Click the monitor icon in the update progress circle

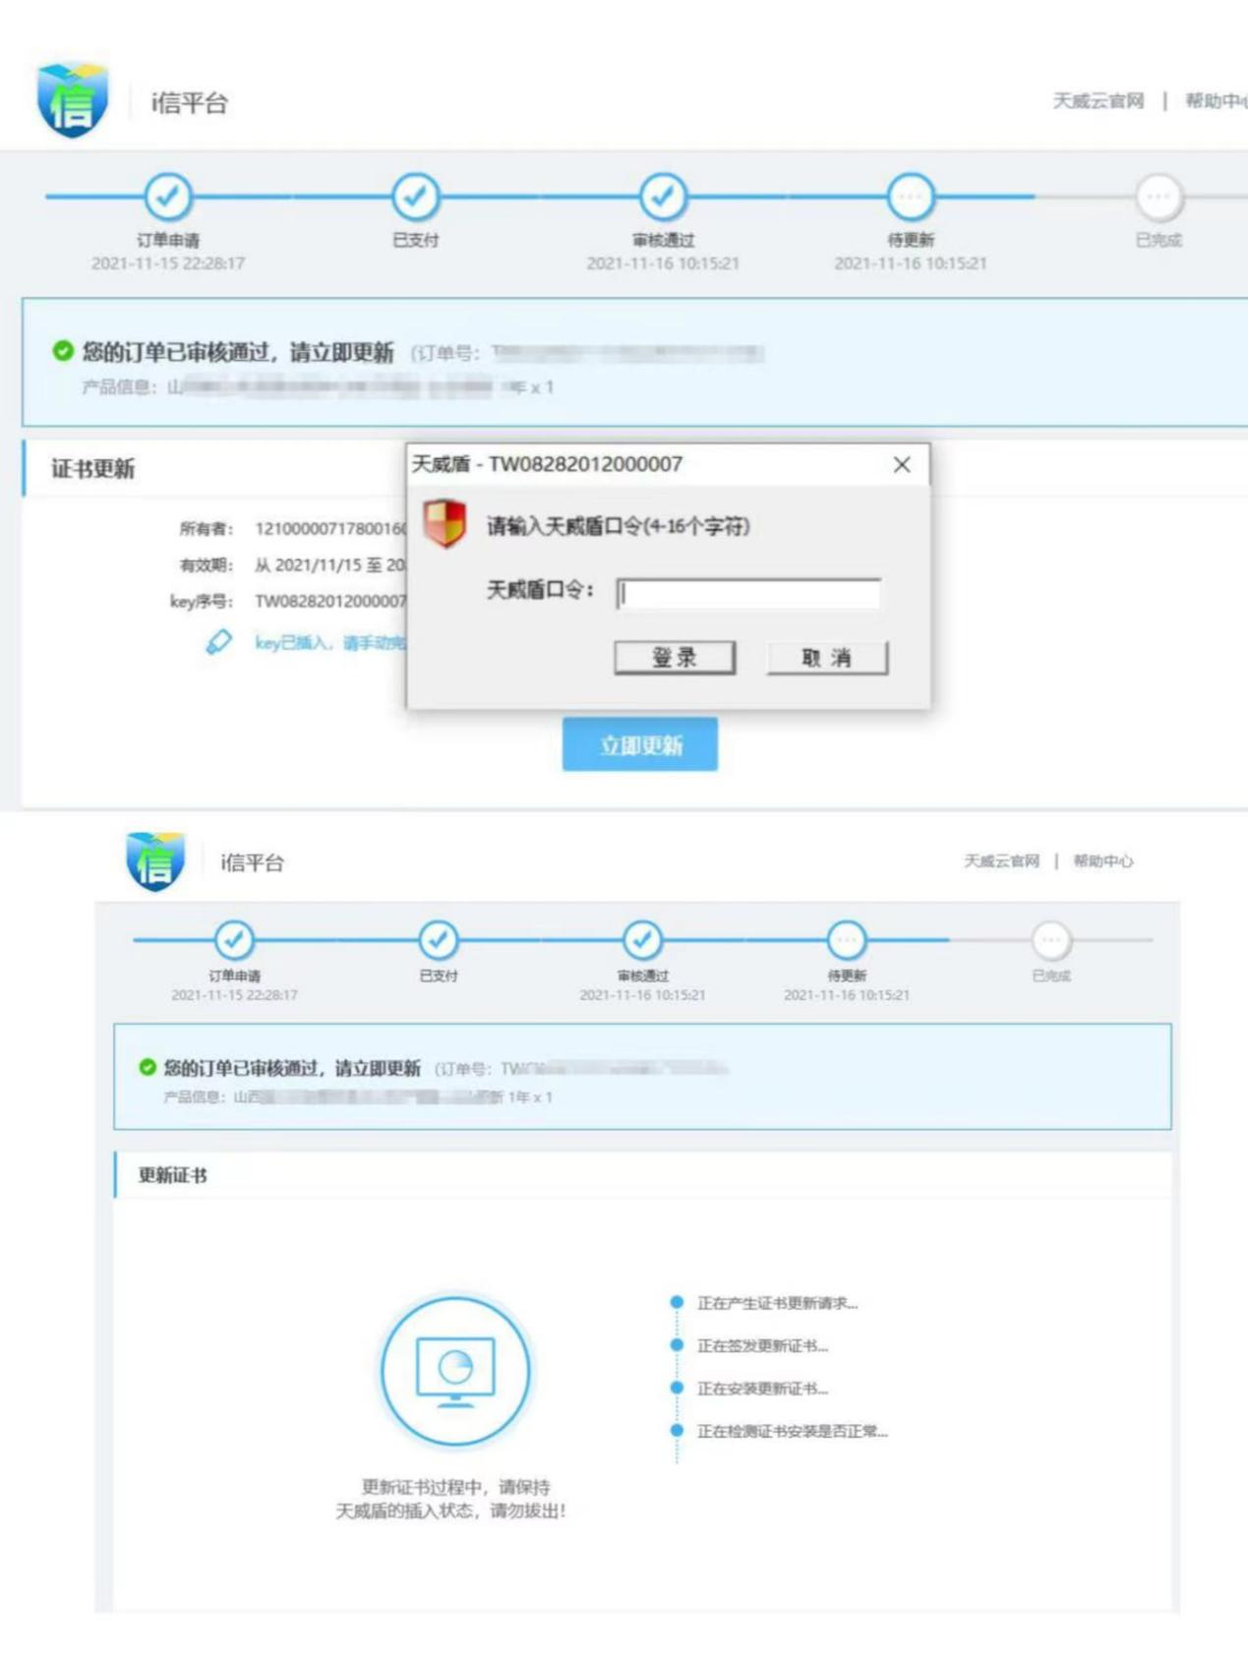click(x=455, y=1369)
